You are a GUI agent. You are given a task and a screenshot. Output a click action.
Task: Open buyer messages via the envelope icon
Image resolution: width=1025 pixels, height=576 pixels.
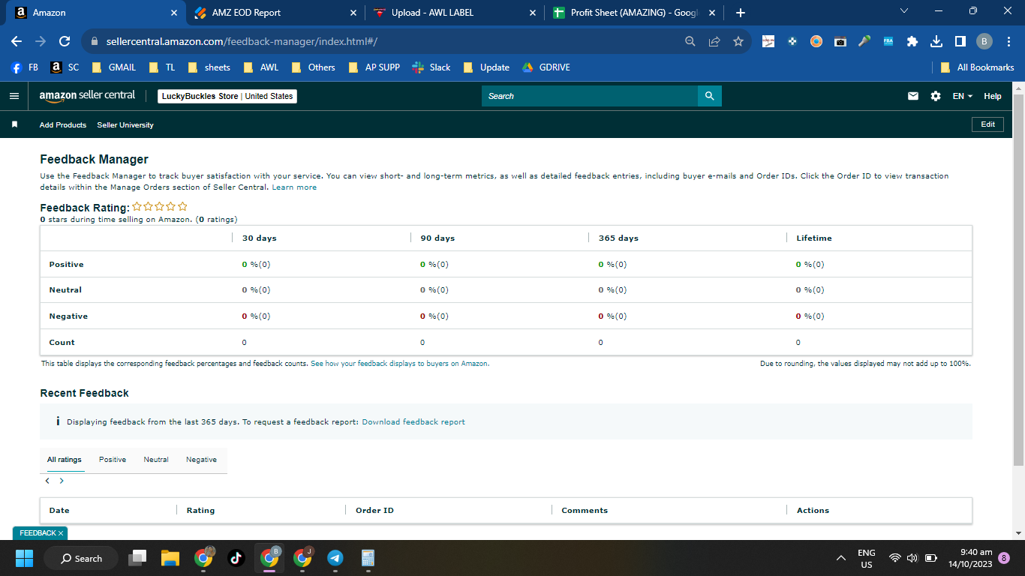pos(913,96)
